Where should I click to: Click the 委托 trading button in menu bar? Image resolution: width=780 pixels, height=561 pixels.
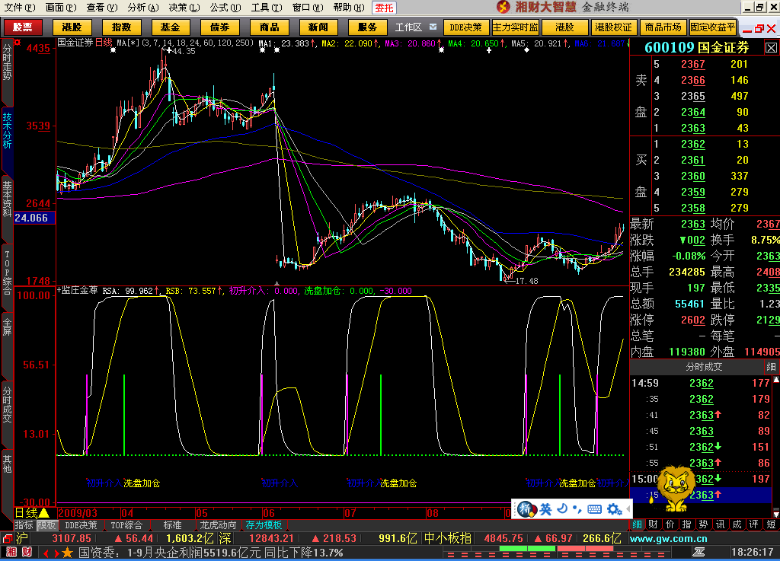pos(384,8)
